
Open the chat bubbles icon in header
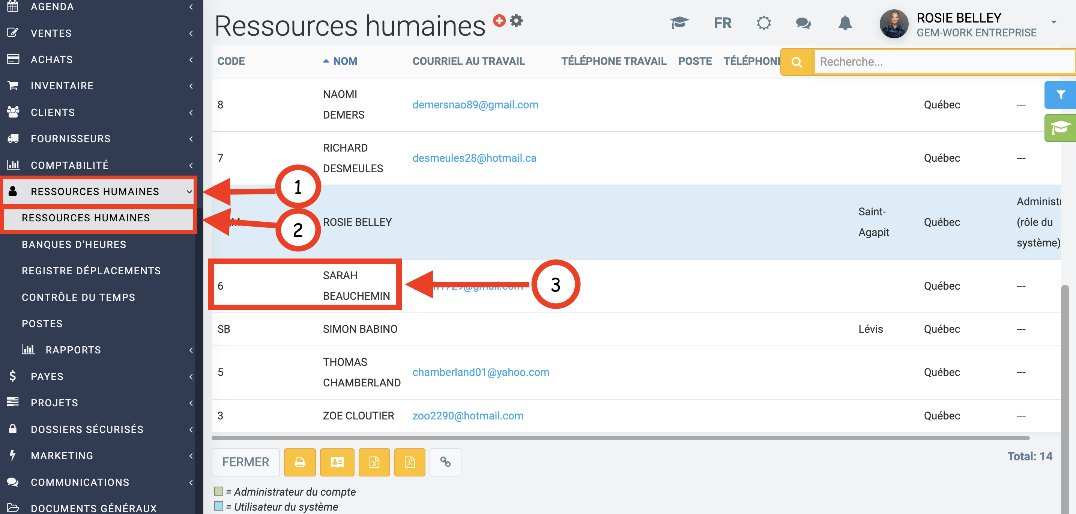click(x=803, y=23)
